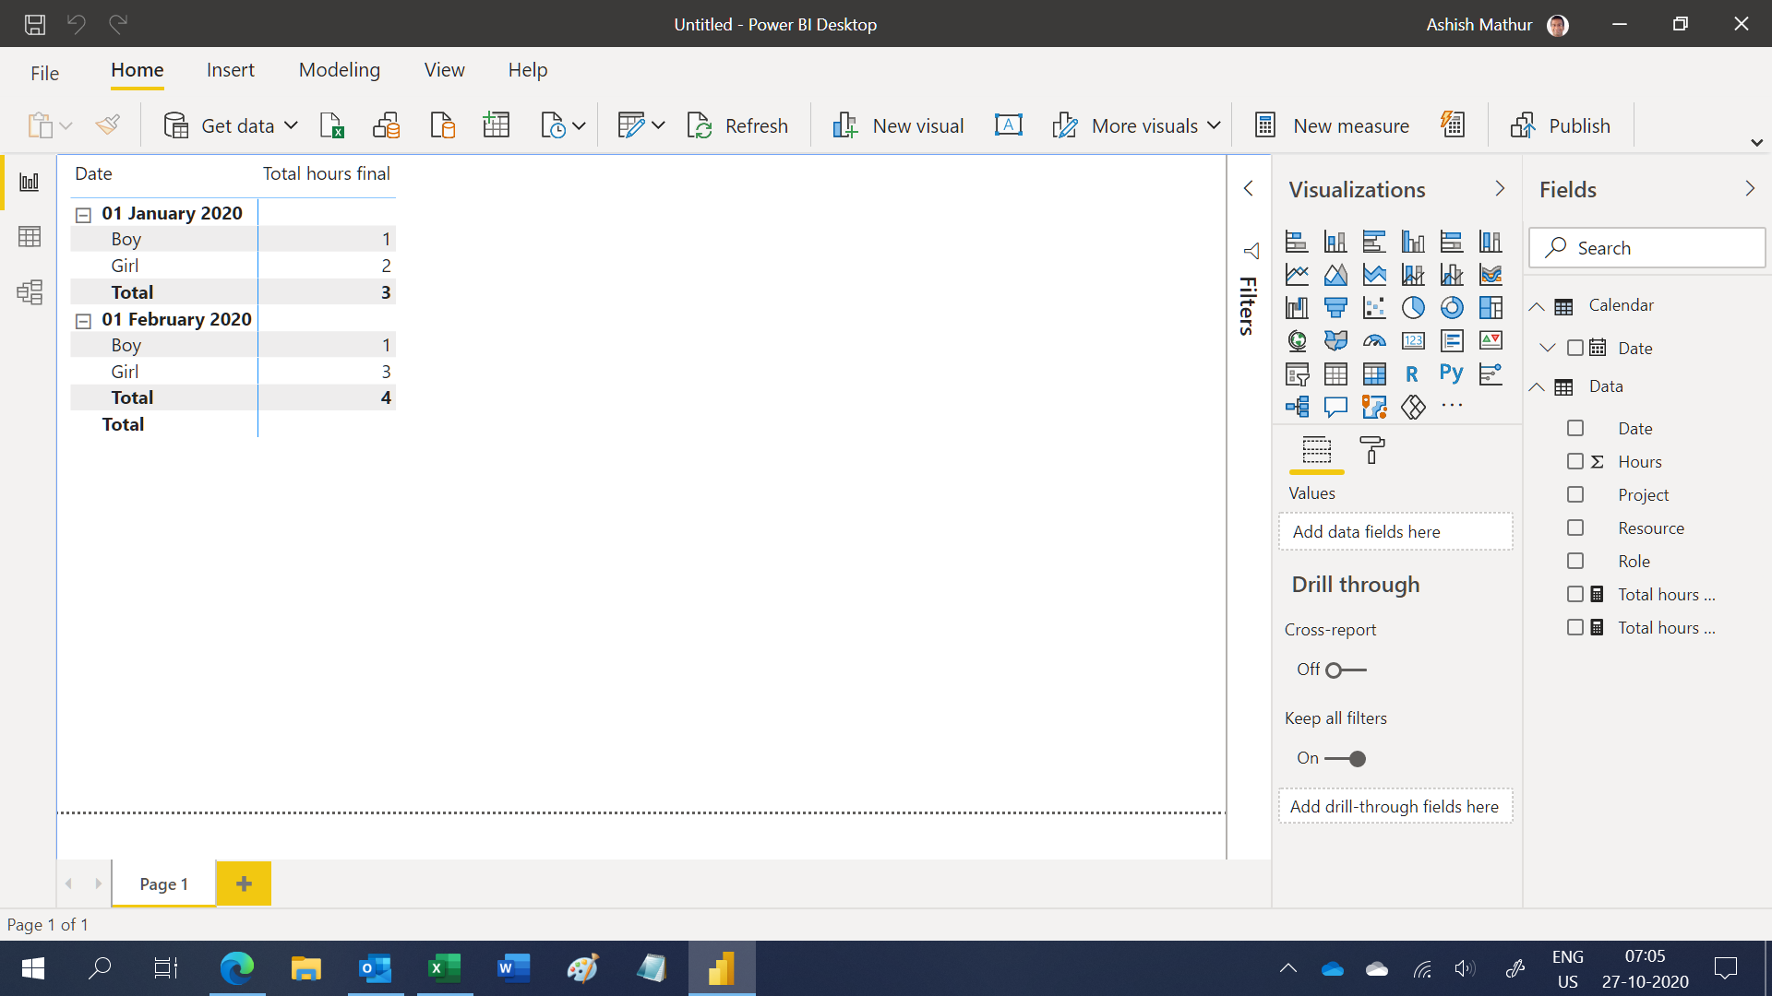The width and height of the screenshot is (1772, 996).
Task: Check the Resource field checkbox
Action: click(1575, 528)
